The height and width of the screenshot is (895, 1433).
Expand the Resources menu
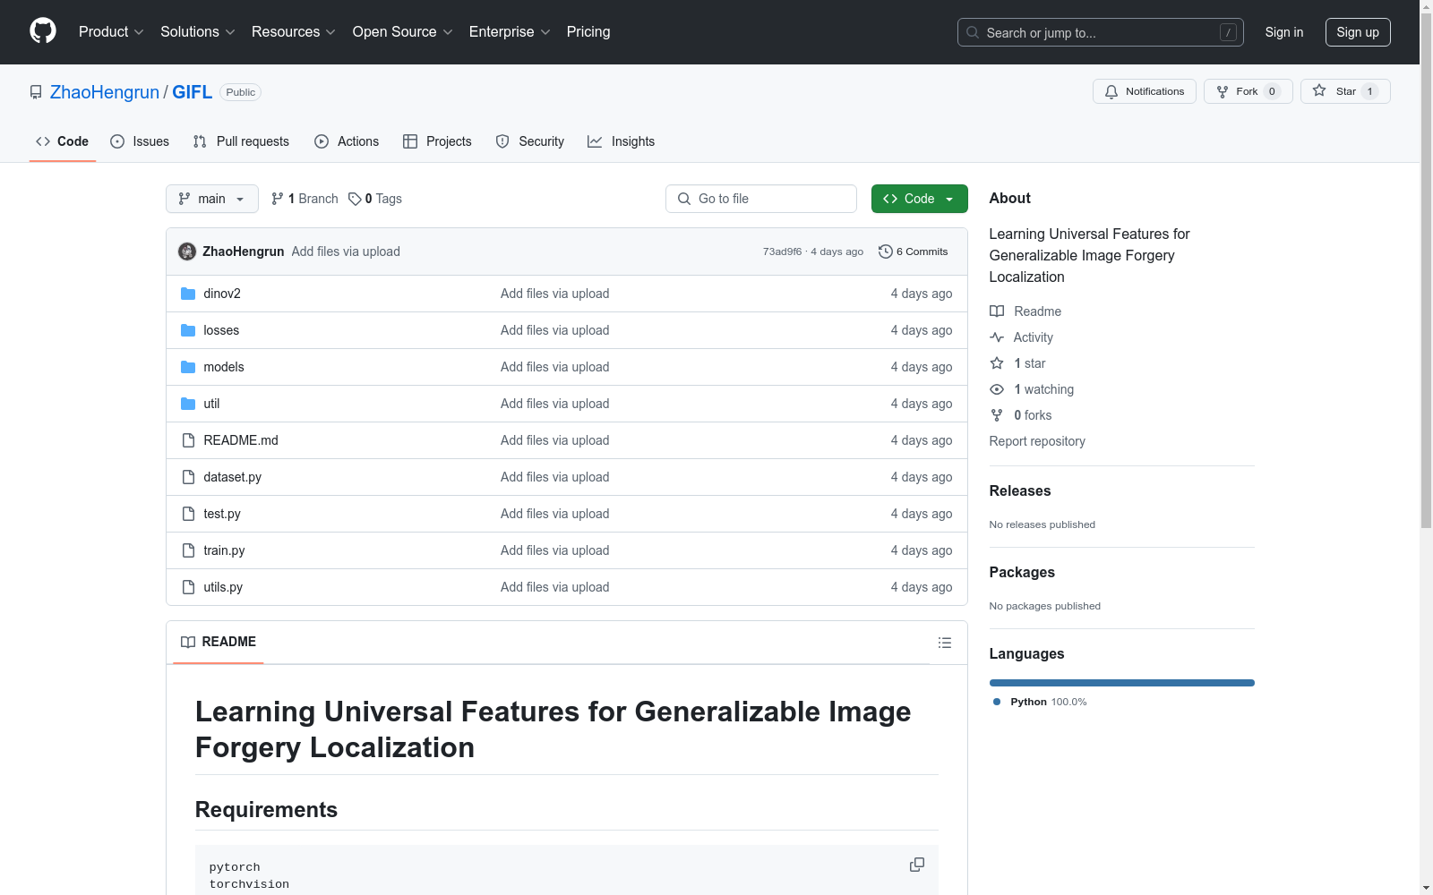coord(294,32)
